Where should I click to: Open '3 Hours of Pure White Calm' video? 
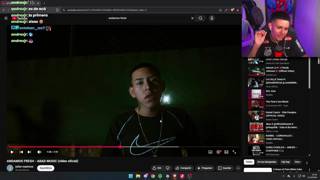(x=287, y=169)
